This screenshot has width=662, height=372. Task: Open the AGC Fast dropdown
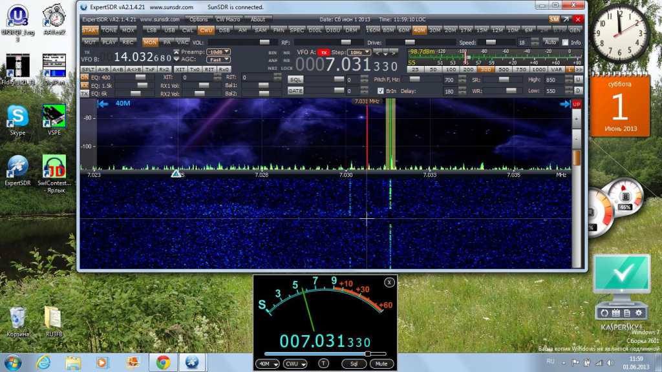pos(219,59)
